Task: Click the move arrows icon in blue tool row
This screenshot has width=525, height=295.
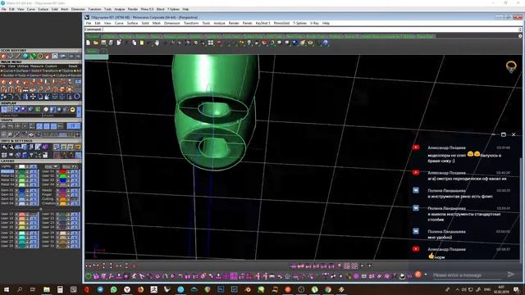Action: [x=33, y=97]
